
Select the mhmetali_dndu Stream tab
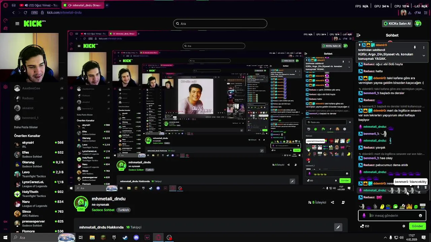82,5
